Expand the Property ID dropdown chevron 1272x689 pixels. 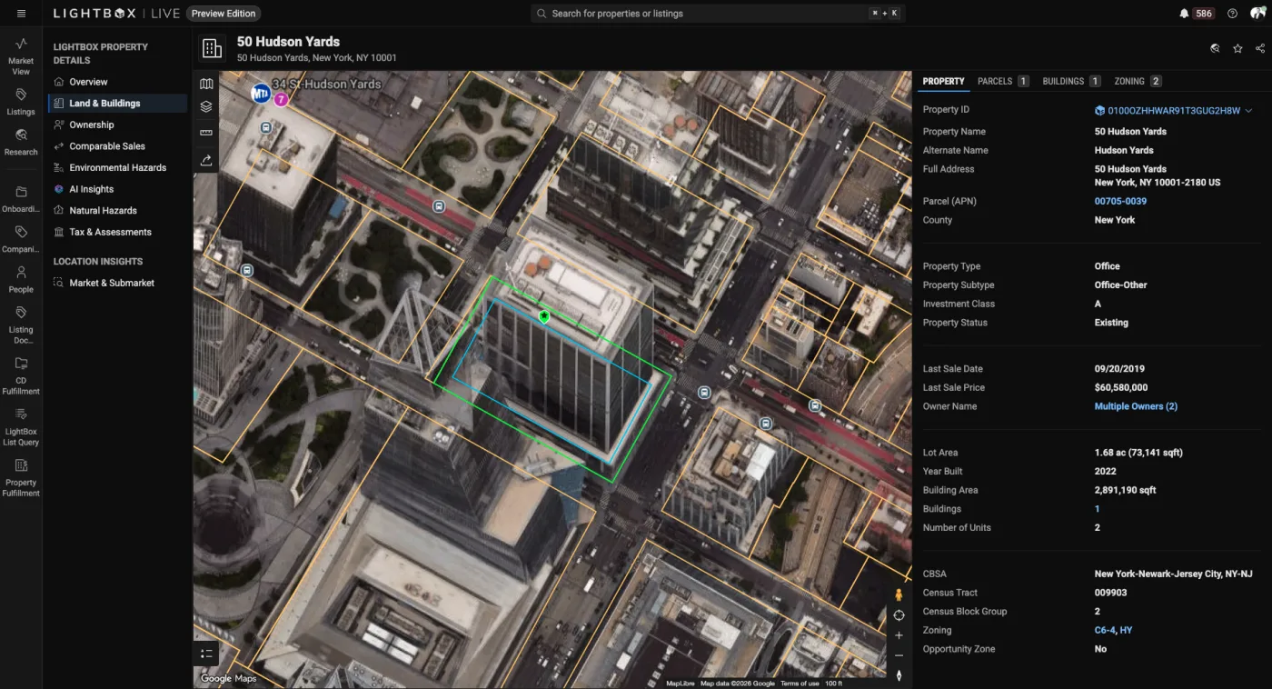[x=1248, y=111]
